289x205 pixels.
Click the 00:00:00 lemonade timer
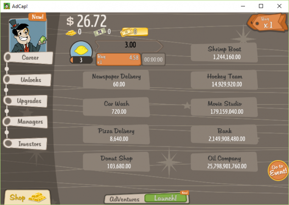click(154, 60)
